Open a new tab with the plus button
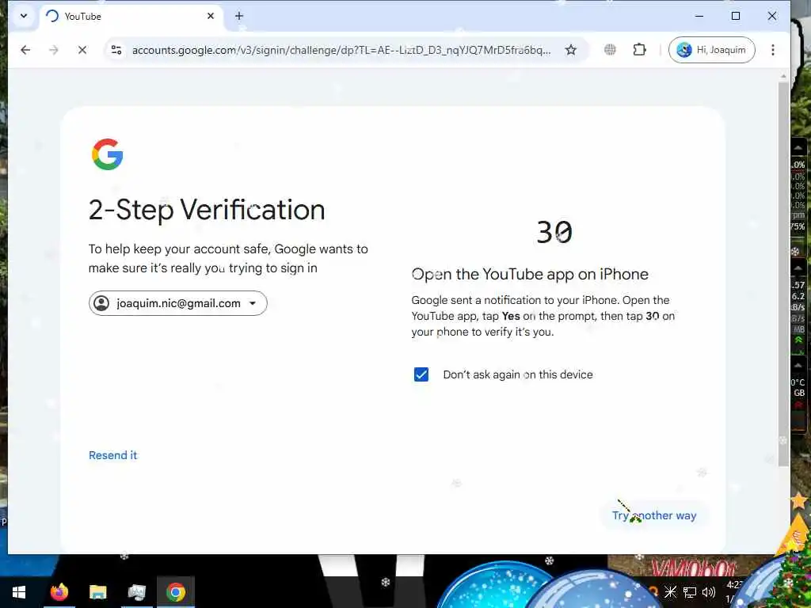 tap(239, 16)
